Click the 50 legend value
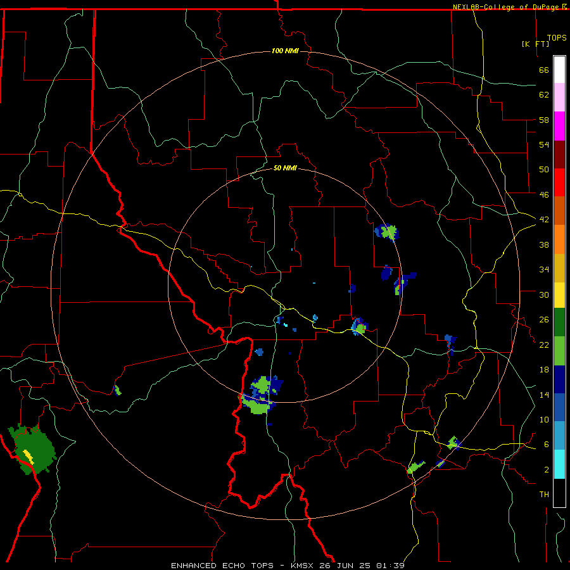 pos(544,169)
